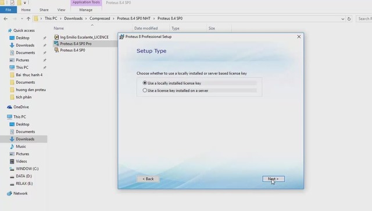The width and height of the screenshot is (372, 211).
Task: Expand the address bar history dropdown
Action: click(x=342, y=19)
